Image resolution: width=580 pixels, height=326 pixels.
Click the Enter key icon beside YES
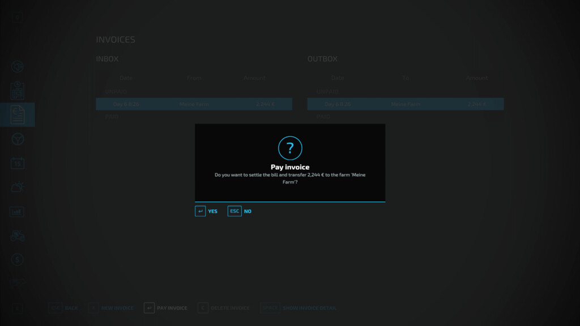(200, 211)
